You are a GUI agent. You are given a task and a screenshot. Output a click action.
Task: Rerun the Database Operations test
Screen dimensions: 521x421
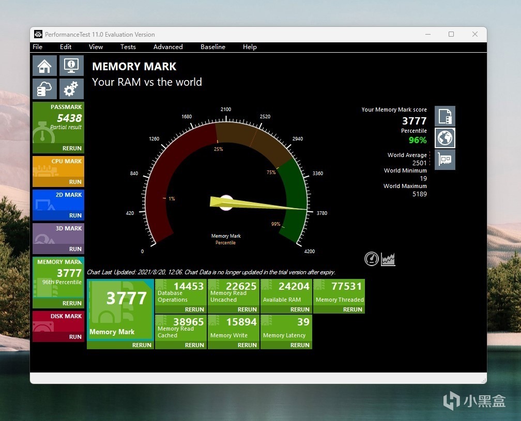coord(194,309)
